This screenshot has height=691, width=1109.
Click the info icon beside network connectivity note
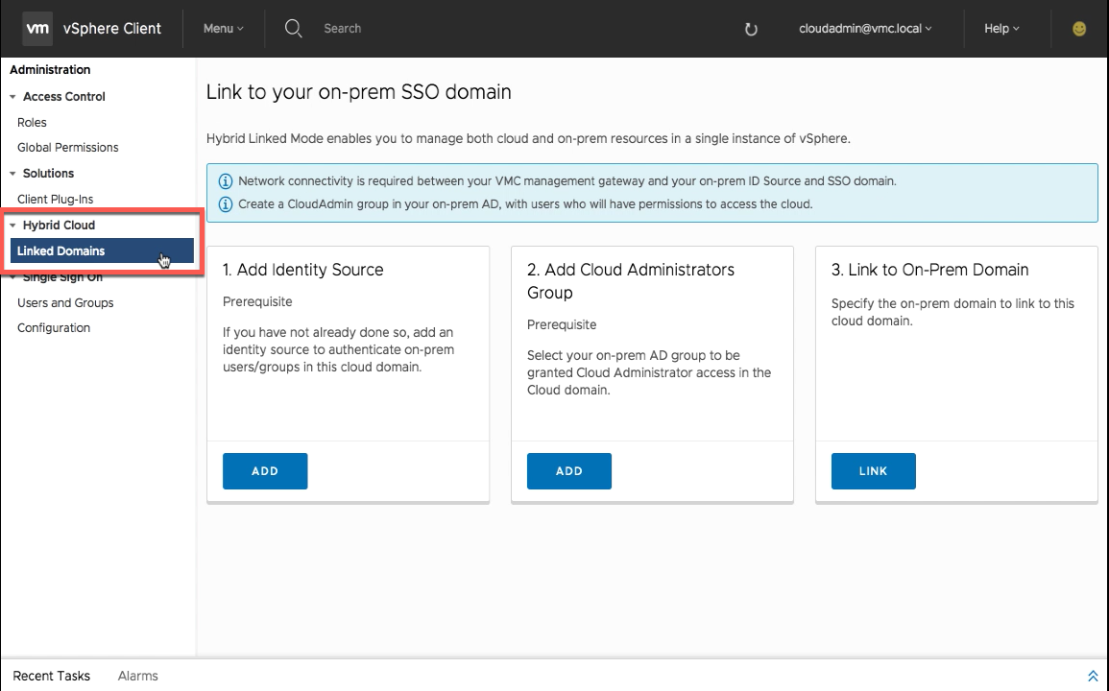coord(226,180)
